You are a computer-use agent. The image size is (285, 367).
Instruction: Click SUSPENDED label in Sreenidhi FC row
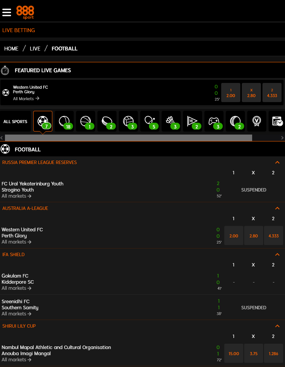pos(254,307)
